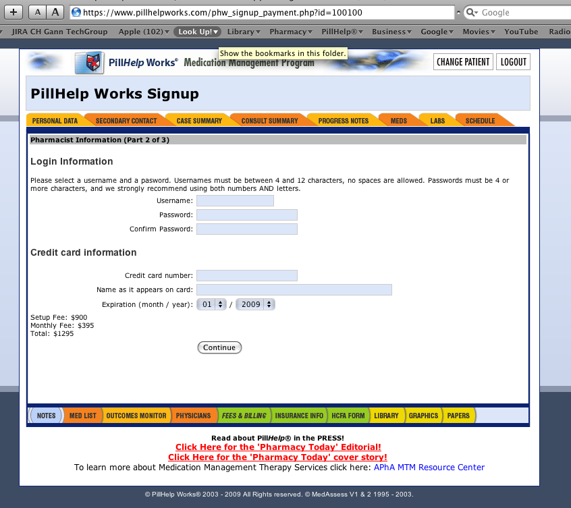Expand the Pharmacy bookmarks folder
Viewport: 571px width, 508px height.
291,32
